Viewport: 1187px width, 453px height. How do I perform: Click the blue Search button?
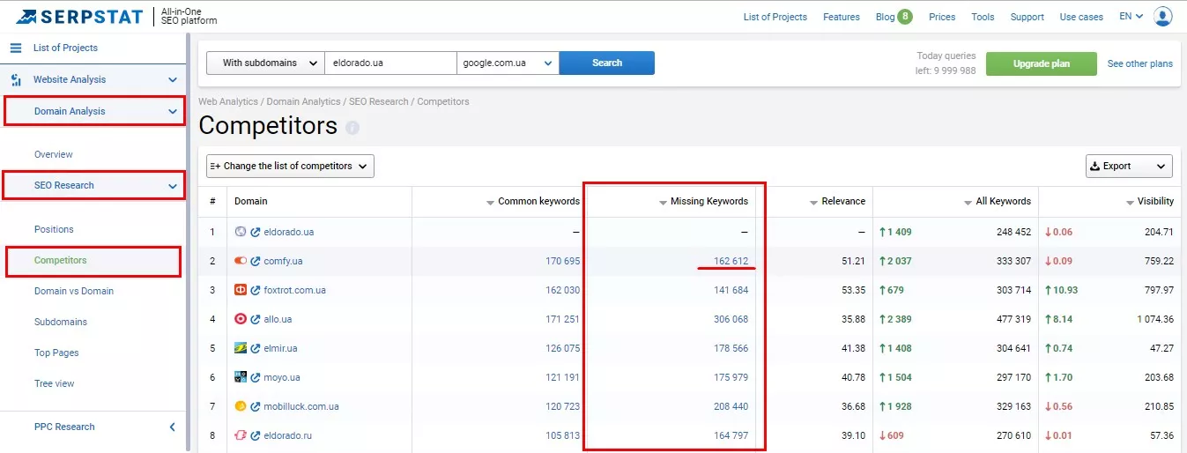pos(607,63)
